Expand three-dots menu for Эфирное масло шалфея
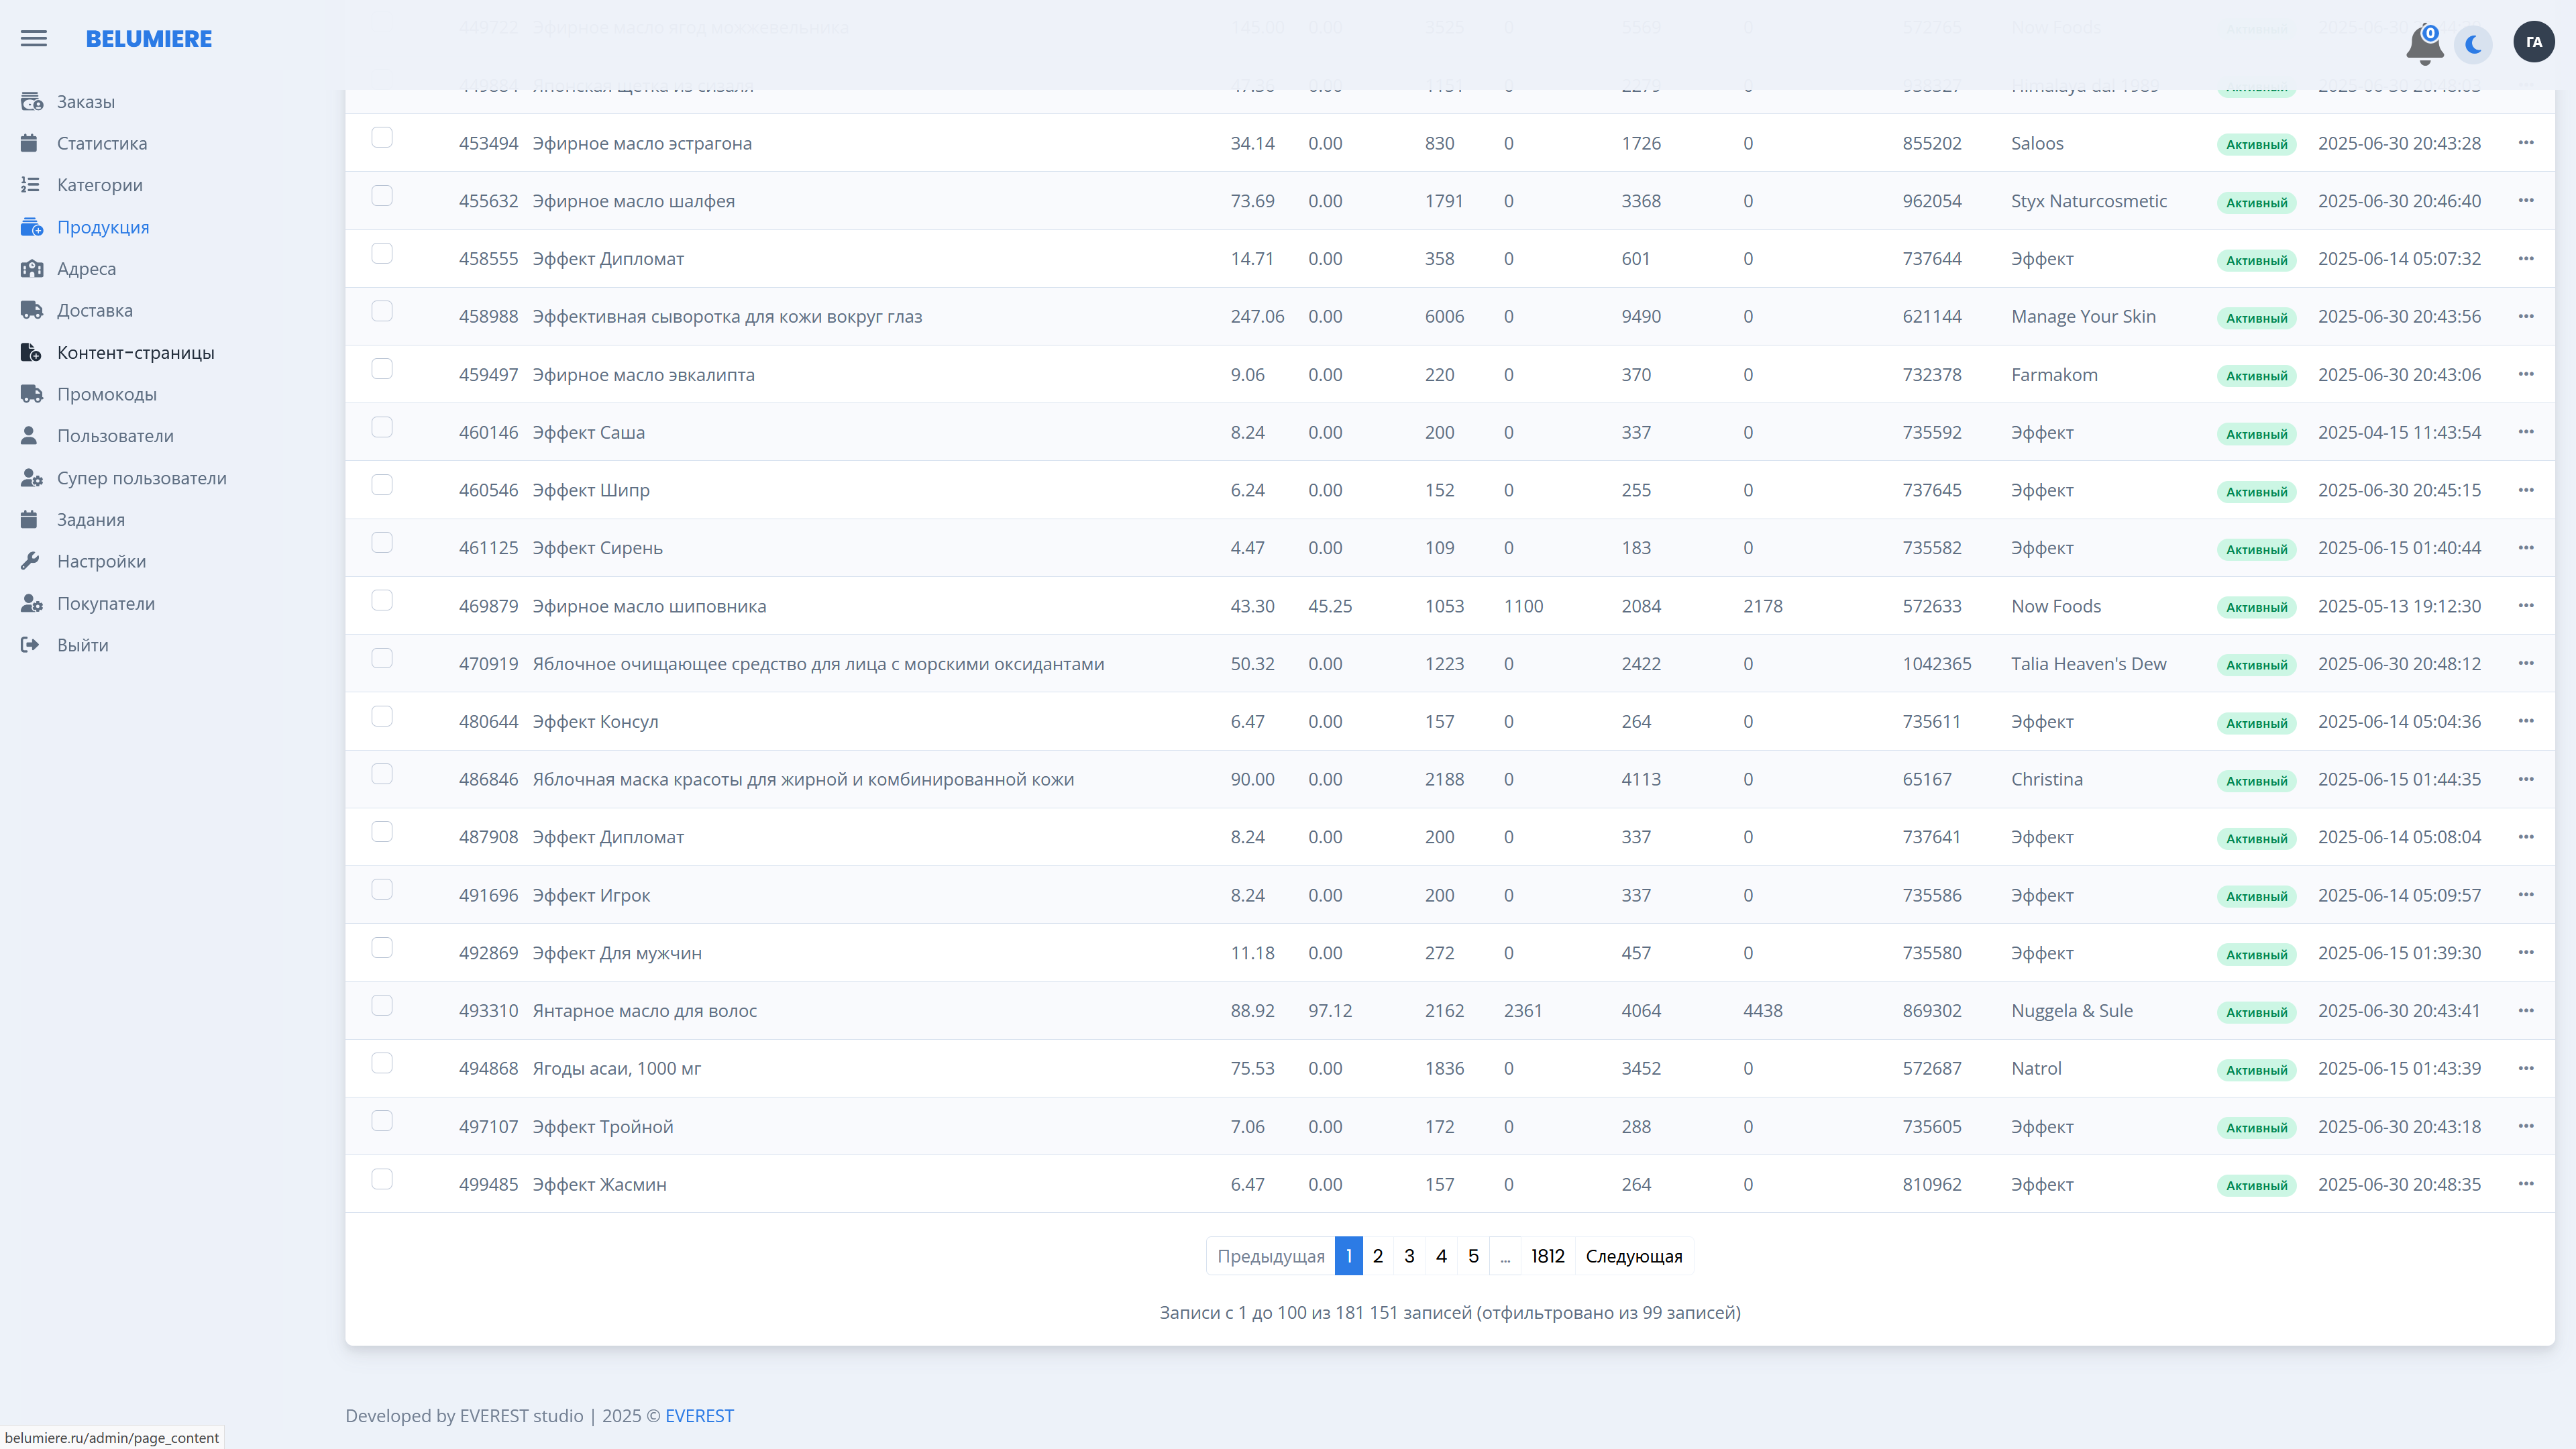This screenshot has height=1449, width=2576. [2526, 201]
